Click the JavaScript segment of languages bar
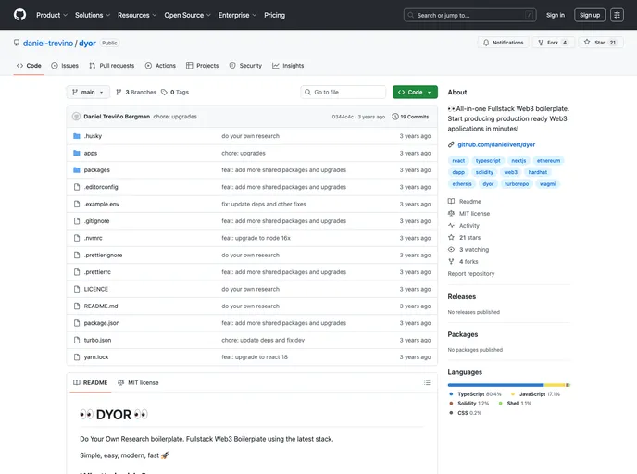The image size is (637, 474). 555,384
